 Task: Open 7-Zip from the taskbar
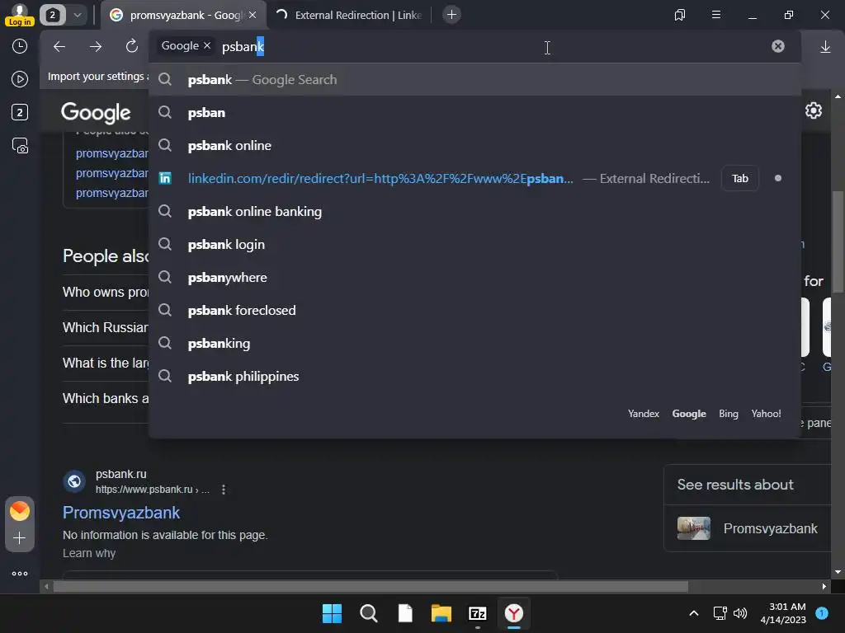(478, 613)
